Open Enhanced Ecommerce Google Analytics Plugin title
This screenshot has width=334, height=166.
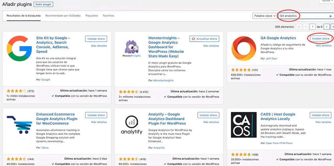pos(57,119)
